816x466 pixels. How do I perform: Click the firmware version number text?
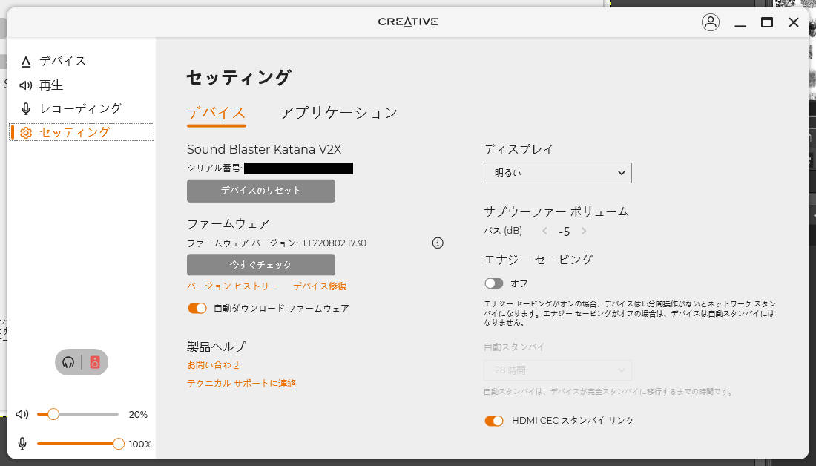click(x=335, y=243)
